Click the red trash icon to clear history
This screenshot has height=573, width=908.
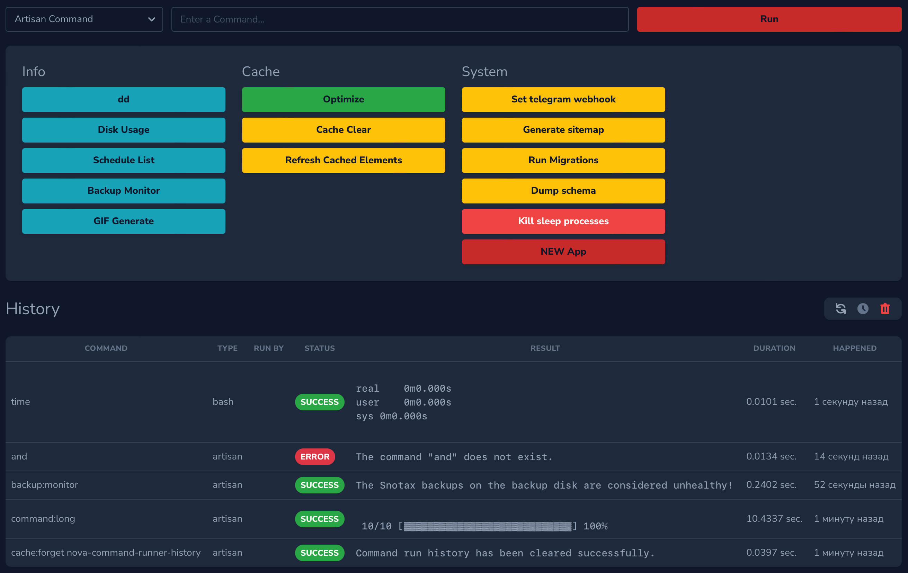[x=885, y=309]
